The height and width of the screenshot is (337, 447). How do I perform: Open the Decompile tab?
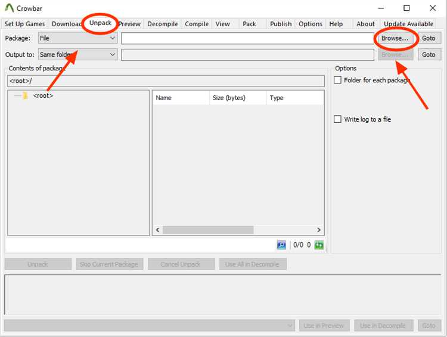[163, 24]
